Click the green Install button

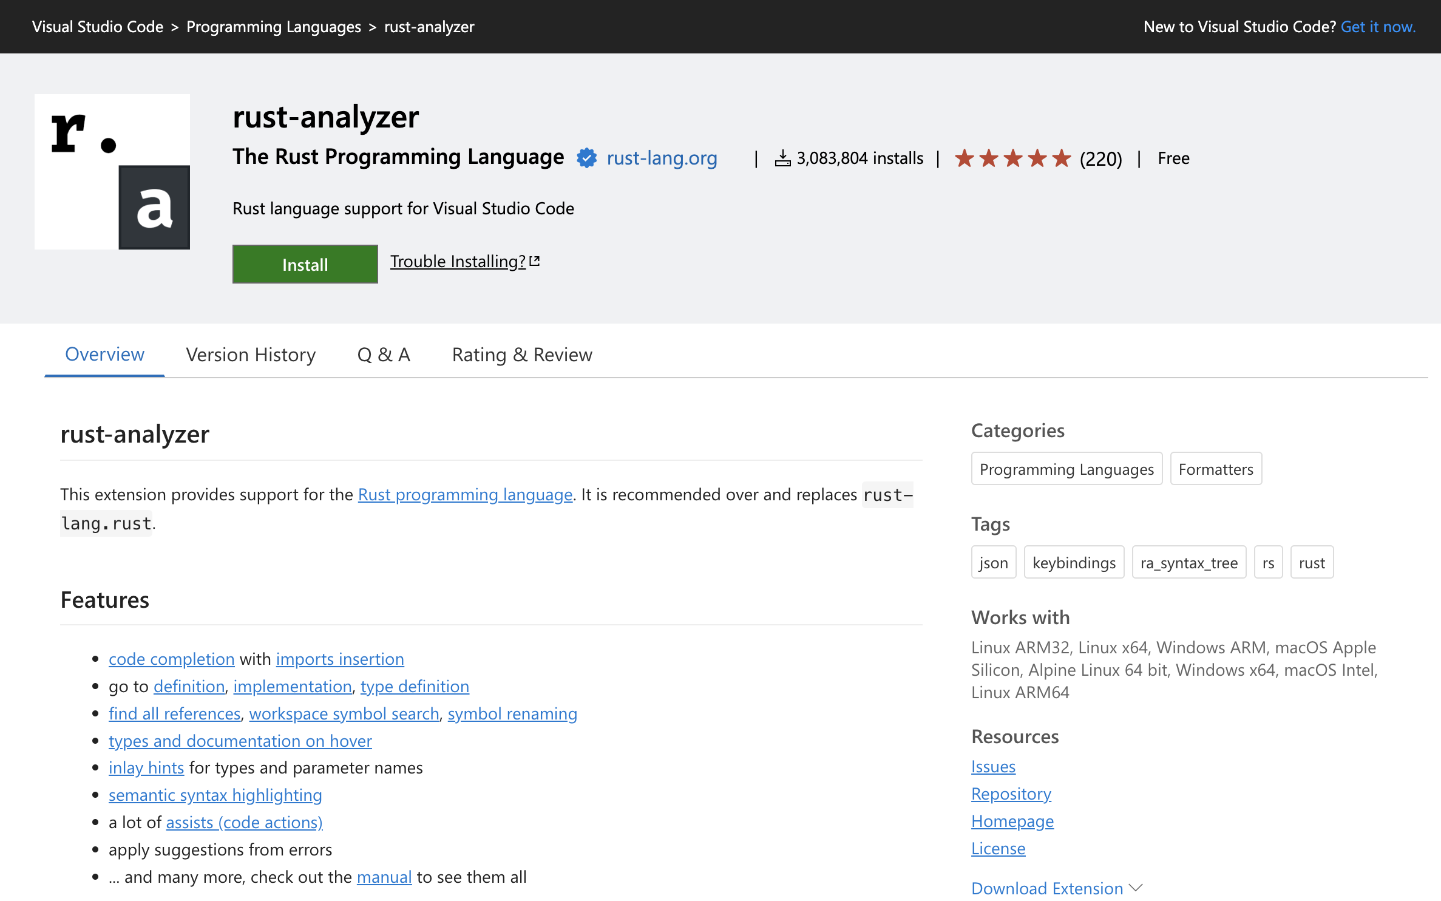point(305,264)
